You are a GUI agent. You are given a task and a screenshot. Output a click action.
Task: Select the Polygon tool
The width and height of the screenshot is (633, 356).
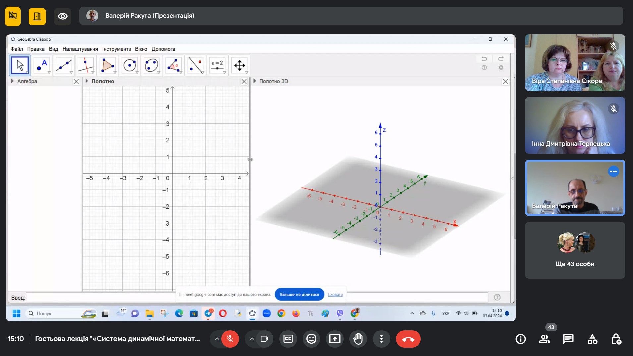pyautogui.click(x=107, y=65)
